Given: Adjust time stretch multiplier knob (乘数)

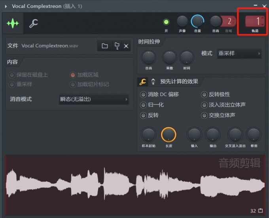Looking at the screenshot, I should [x=169, y=58].
